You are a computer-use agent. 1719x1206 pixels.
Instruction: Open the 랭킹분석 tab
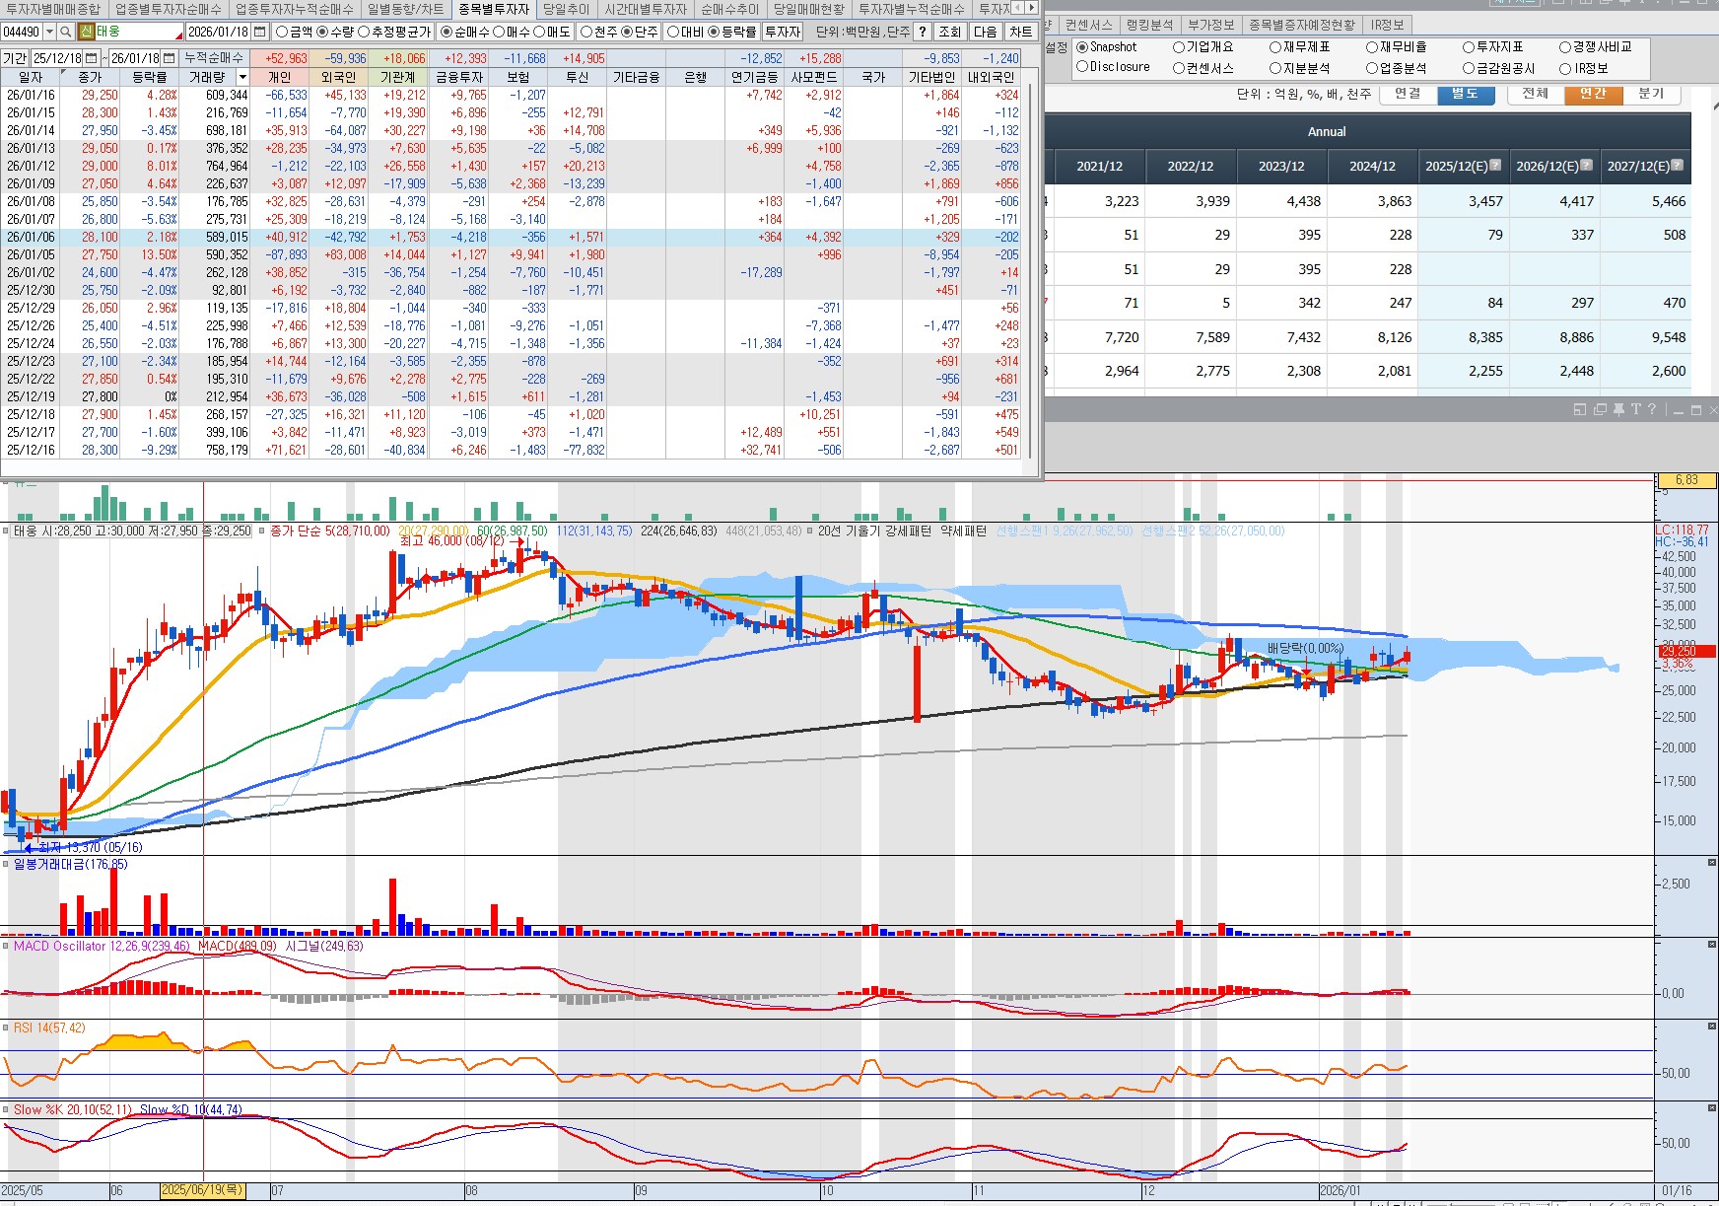1150,25
